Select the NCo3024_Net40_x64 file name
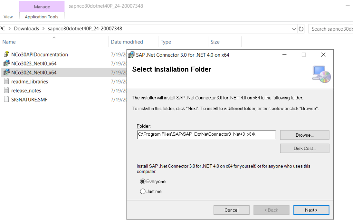This screenshot has height=224, width=353. (x=34, y=72)
